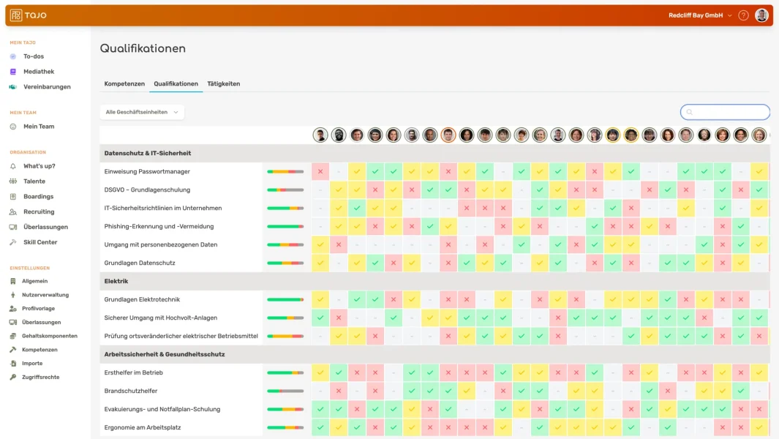Click first employee cell for Sicherer Umgang mit Hochvolt-Anlagen
Viewport: 779px width, 439px height.
pyautogui.click(x=320, y=318)
